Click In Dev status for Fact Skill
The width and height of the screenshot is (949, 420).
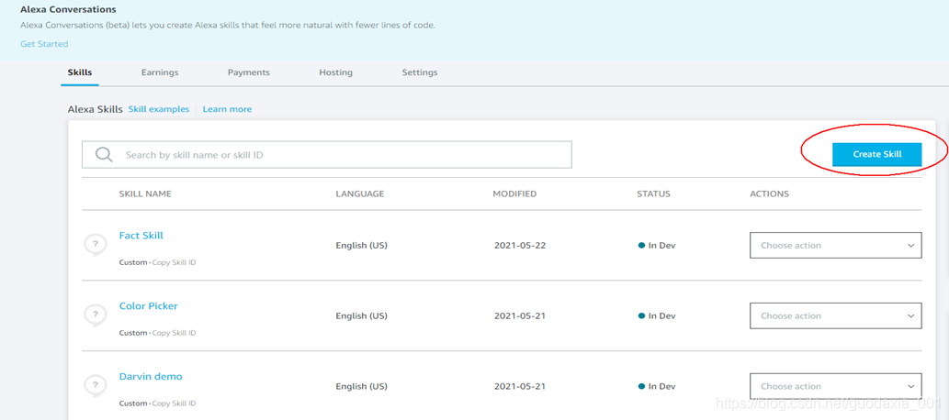657,246
